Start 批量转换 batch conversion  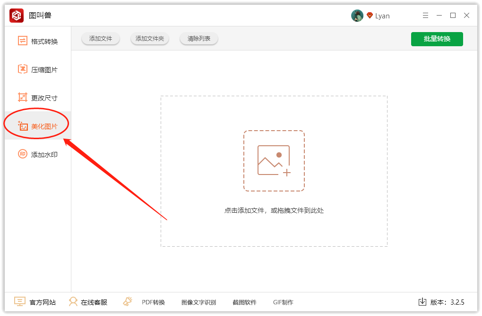(x=437, y=39)
